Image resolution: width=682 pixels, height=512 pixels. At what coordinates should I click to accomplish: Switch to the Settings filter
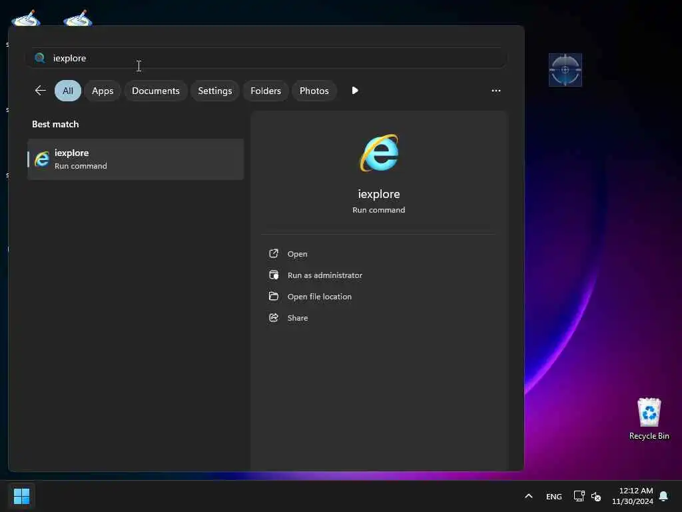[215, 91]
